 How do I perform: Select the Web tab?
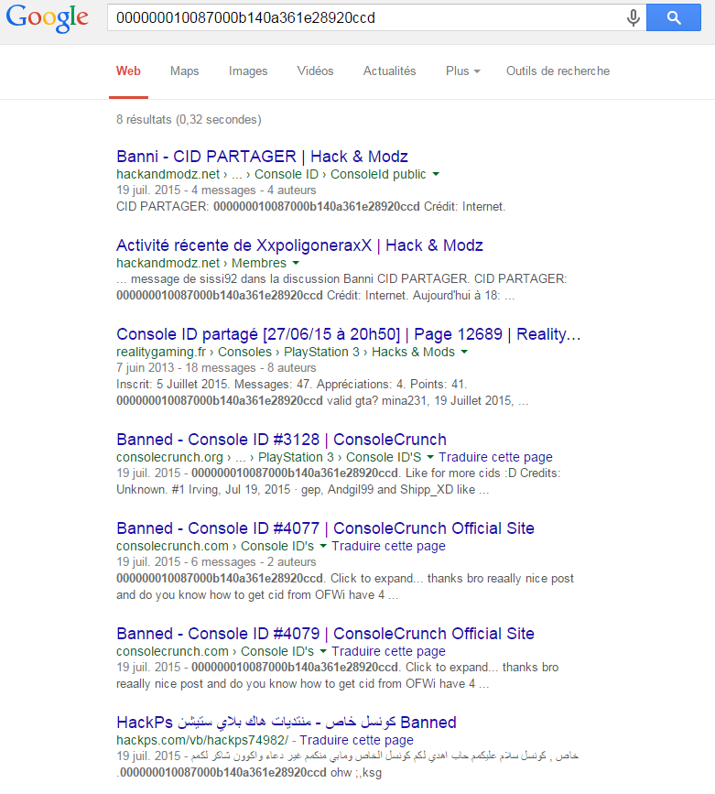click(128, 71)
